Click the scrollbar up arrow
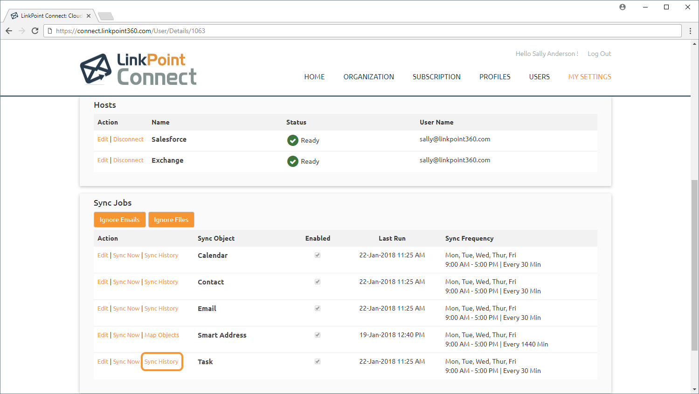This screenshot has width=699, height=394. coord(695,44)
